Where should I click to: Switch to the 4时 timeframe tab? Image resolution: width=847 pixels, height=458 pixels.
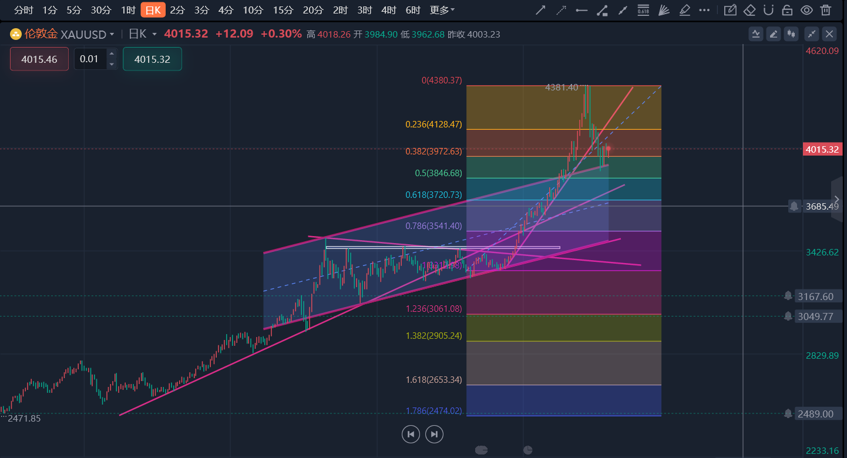click(x=388, y=10)
